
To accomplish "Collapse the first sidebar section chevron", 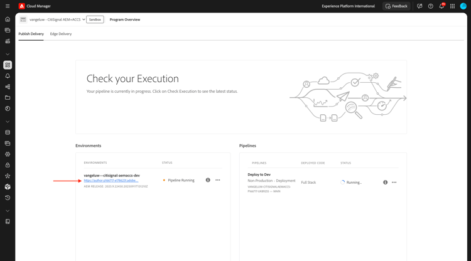I will tap(8, 54).
